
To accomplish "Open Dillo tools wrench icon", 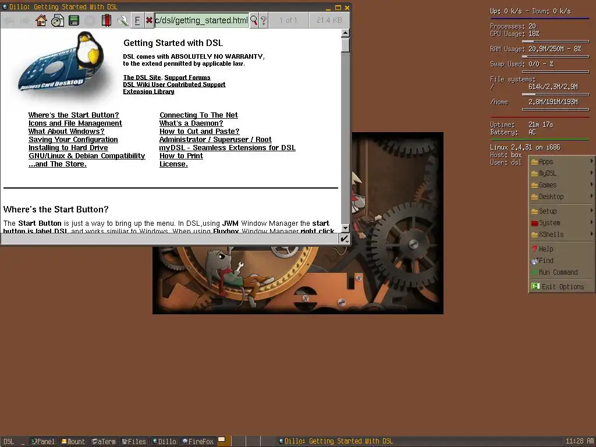I will tap(122, 20).
